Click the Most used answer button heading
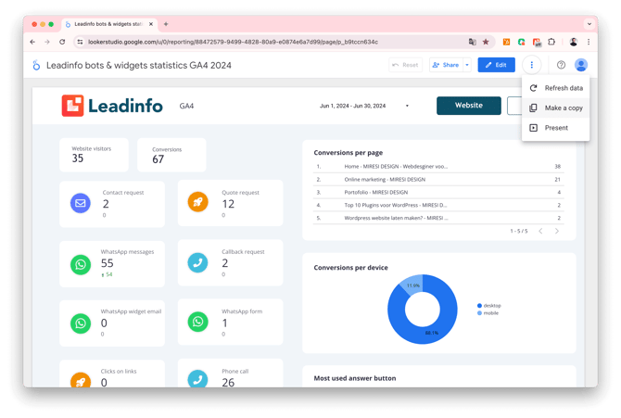Screen dimensions: 621x418 pos(354,378)
